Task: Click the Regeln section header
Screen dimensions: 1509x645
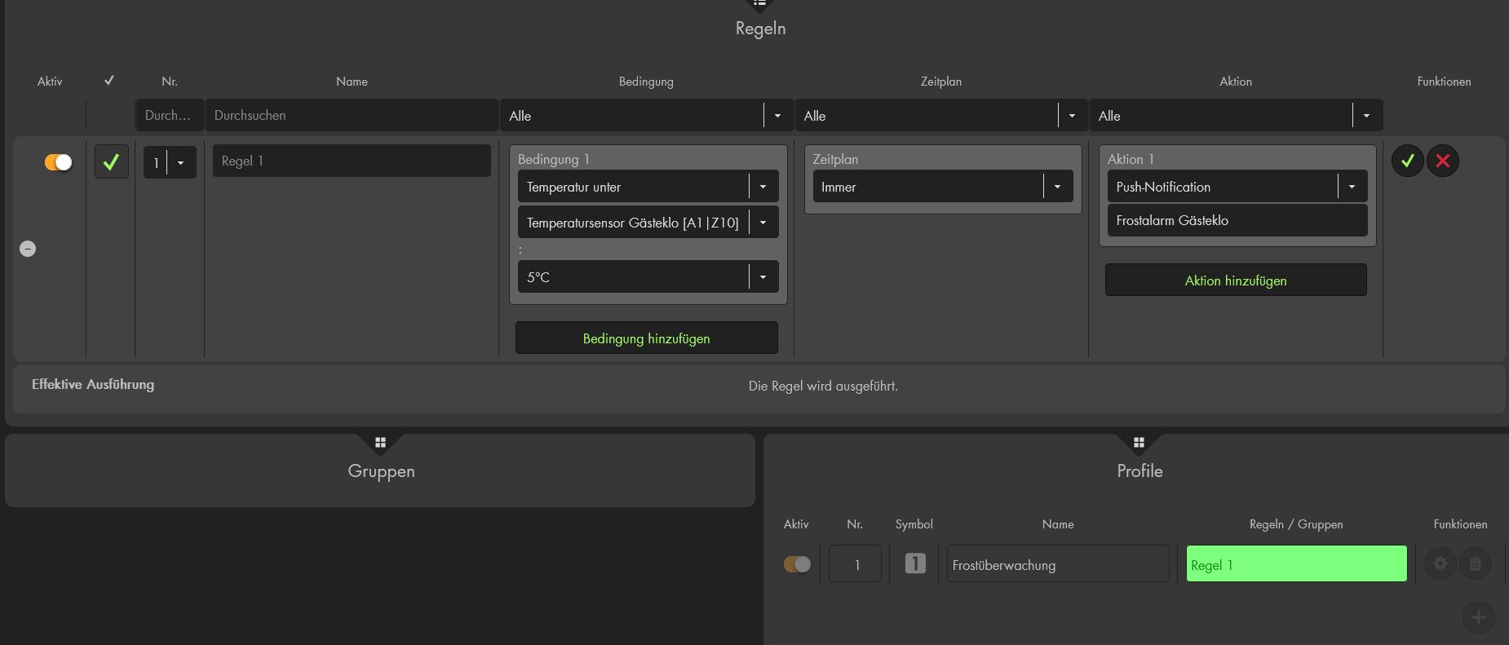Action: [760, 28]
